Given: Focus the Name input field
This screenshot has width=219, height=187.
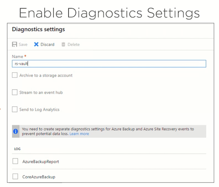Looking at the screenshot, I should click(109, 64).
